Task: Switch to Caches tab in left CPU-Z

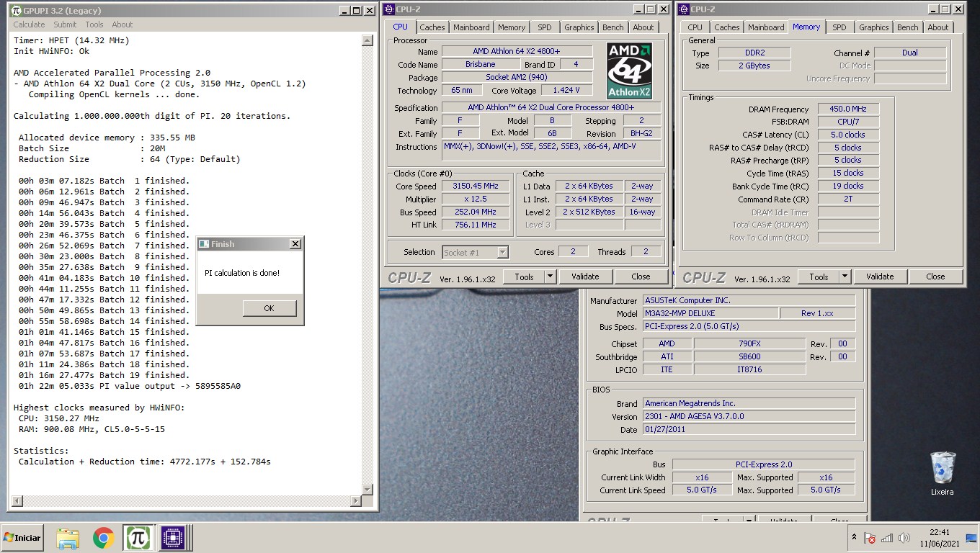Action: point(432,27)
